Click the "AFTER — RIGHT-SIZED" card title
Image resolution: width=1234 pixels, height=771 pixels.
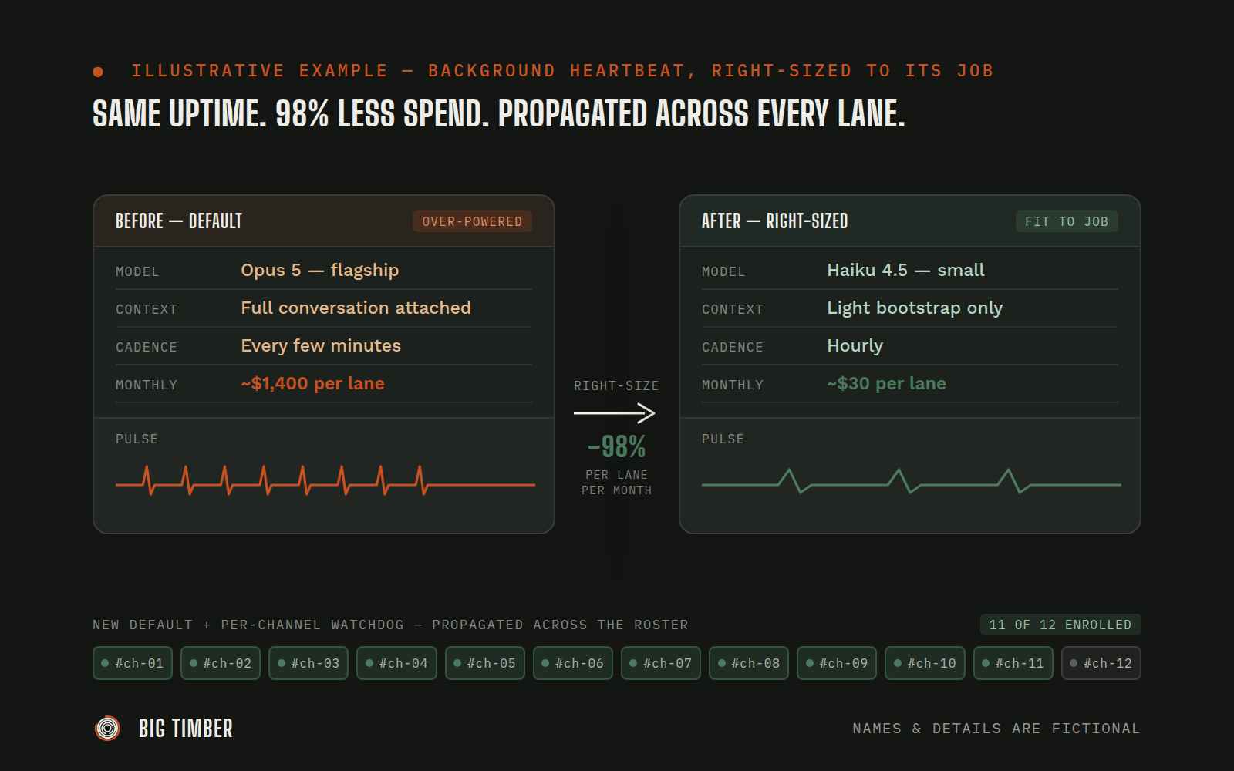click(774, 221)
